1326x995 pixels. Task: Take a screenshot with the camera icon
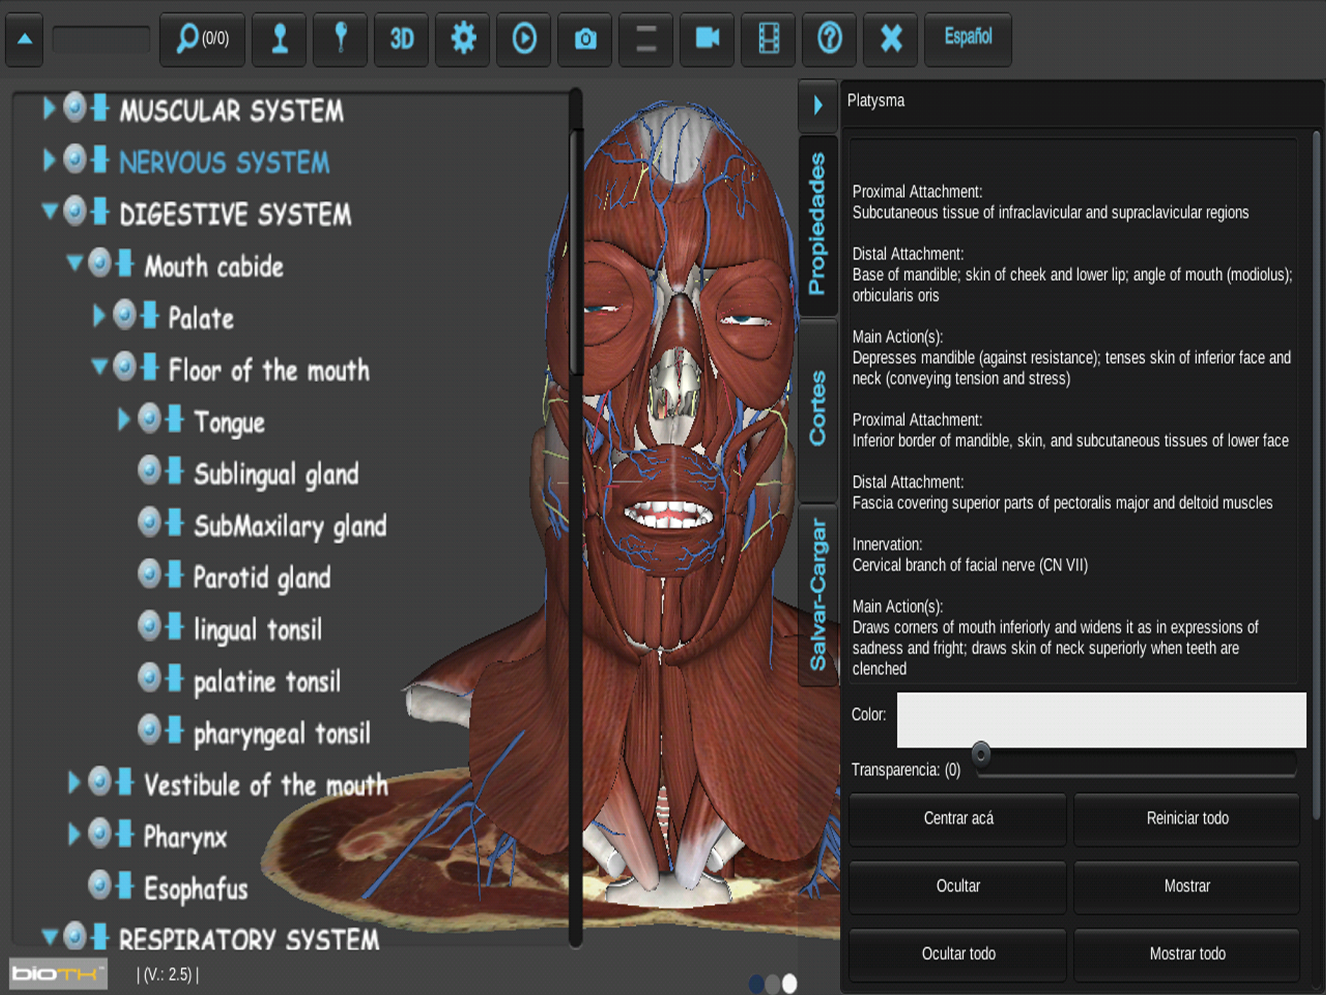(x=585, y=39)
